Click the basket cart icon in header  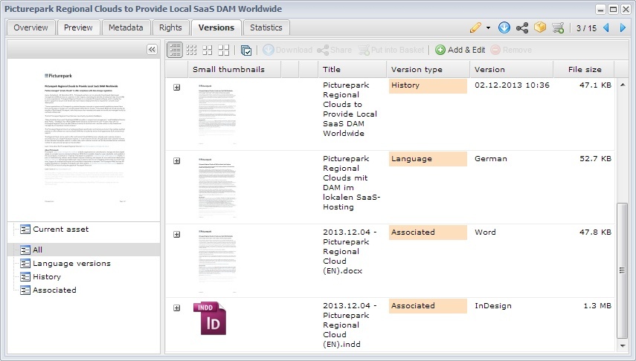(558, 27)
